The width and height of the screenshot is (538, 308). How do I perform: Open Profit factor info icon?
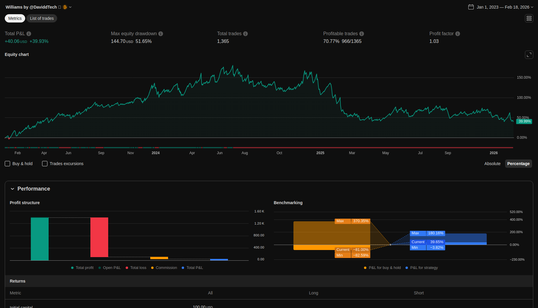(x=458, y=34)
